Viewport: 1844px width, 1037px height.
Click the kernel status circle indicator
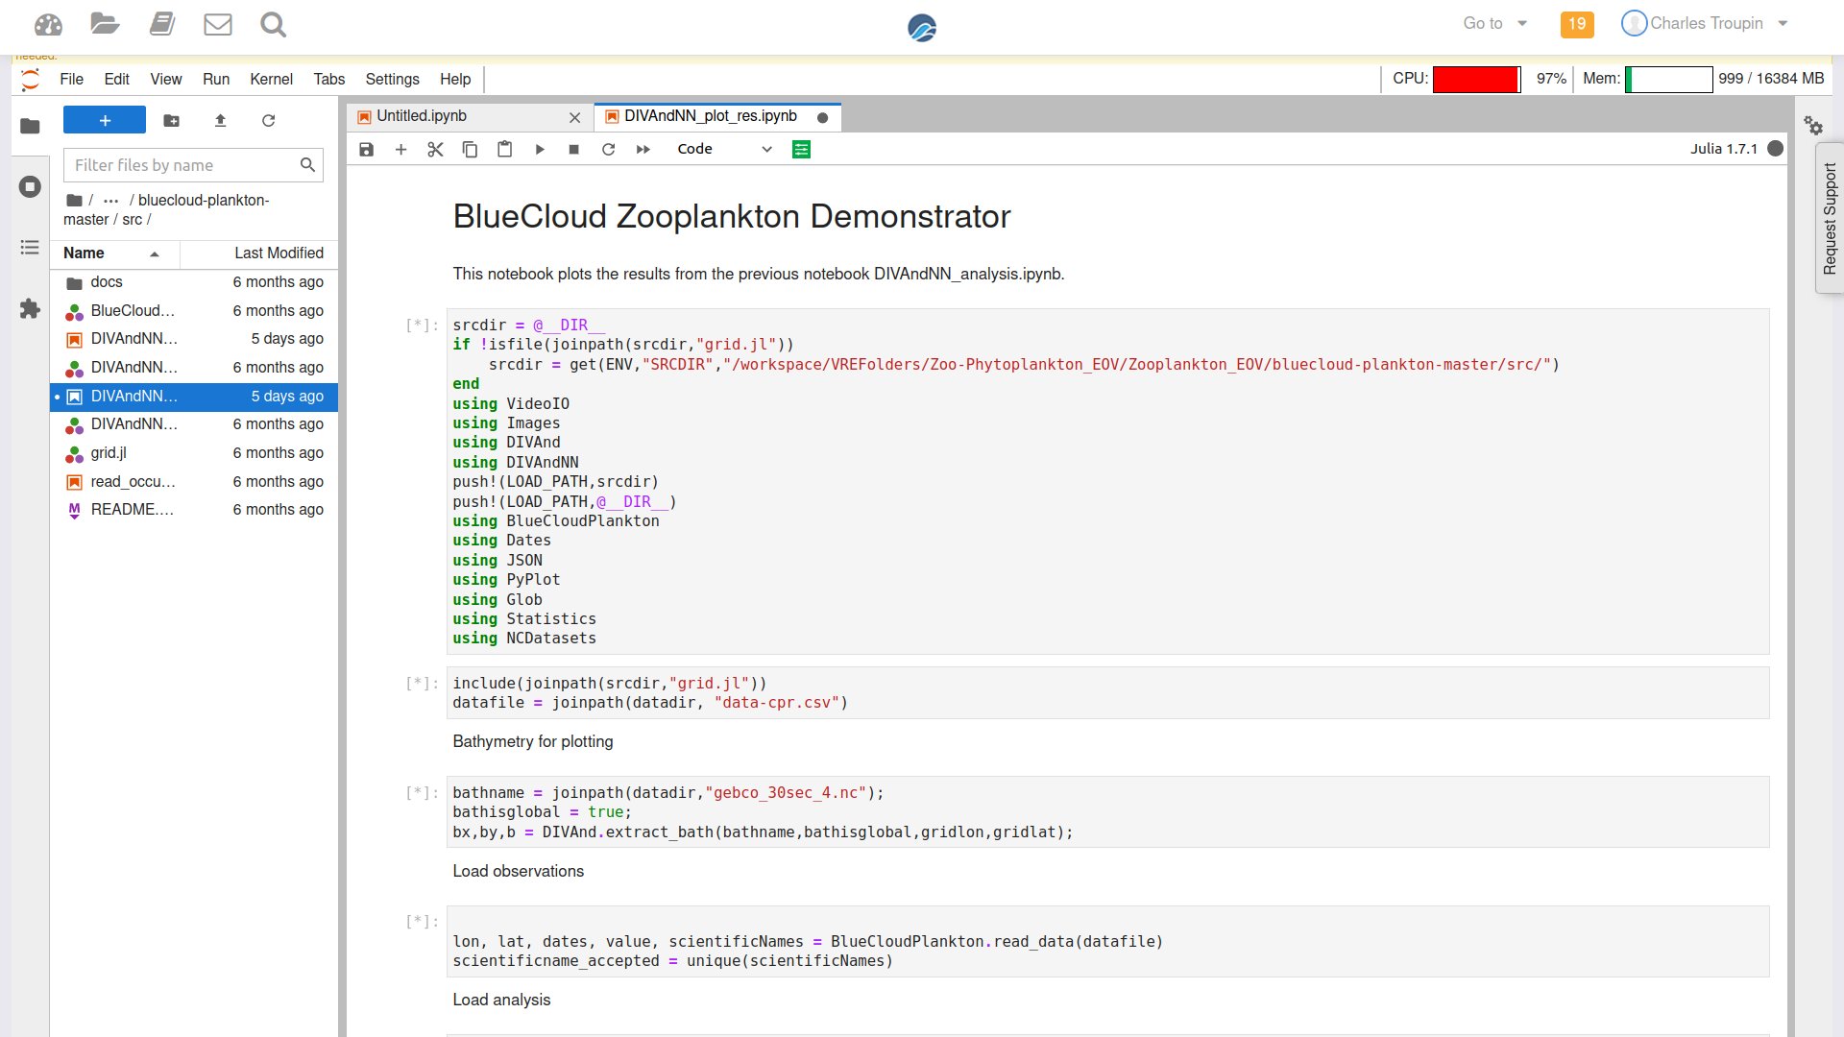tap(1776, 148)
